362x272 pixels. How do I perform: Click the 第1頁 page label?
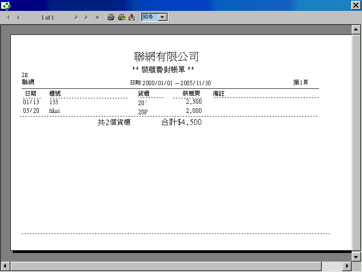point(300,83)
